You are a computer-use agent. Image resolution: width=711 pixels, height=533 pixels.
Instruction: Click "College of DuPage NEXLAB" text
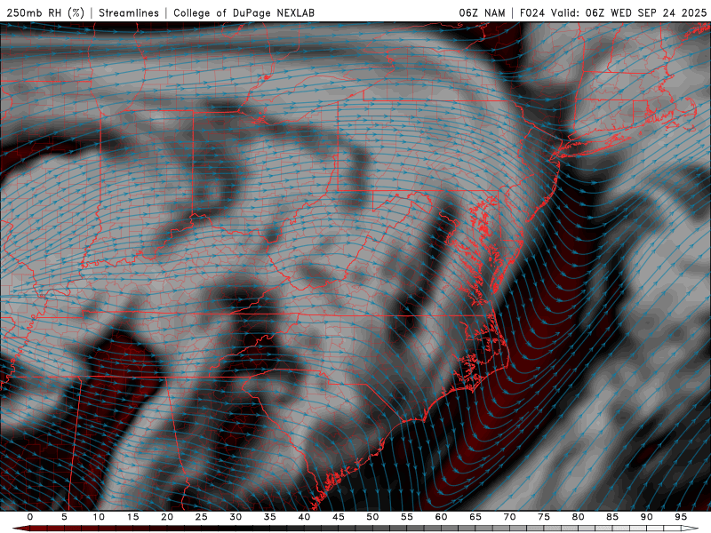click(x=244, y=12)
